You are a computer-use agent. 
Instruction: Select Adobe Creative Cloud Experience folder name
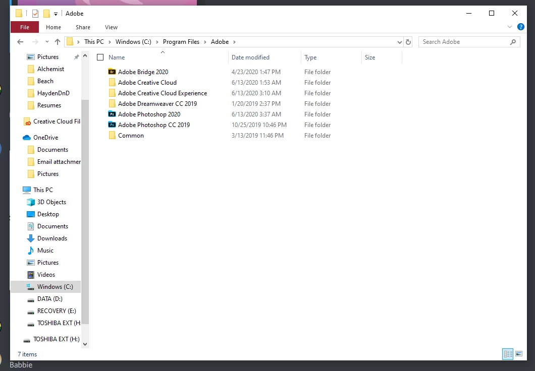tap(163, 93)
